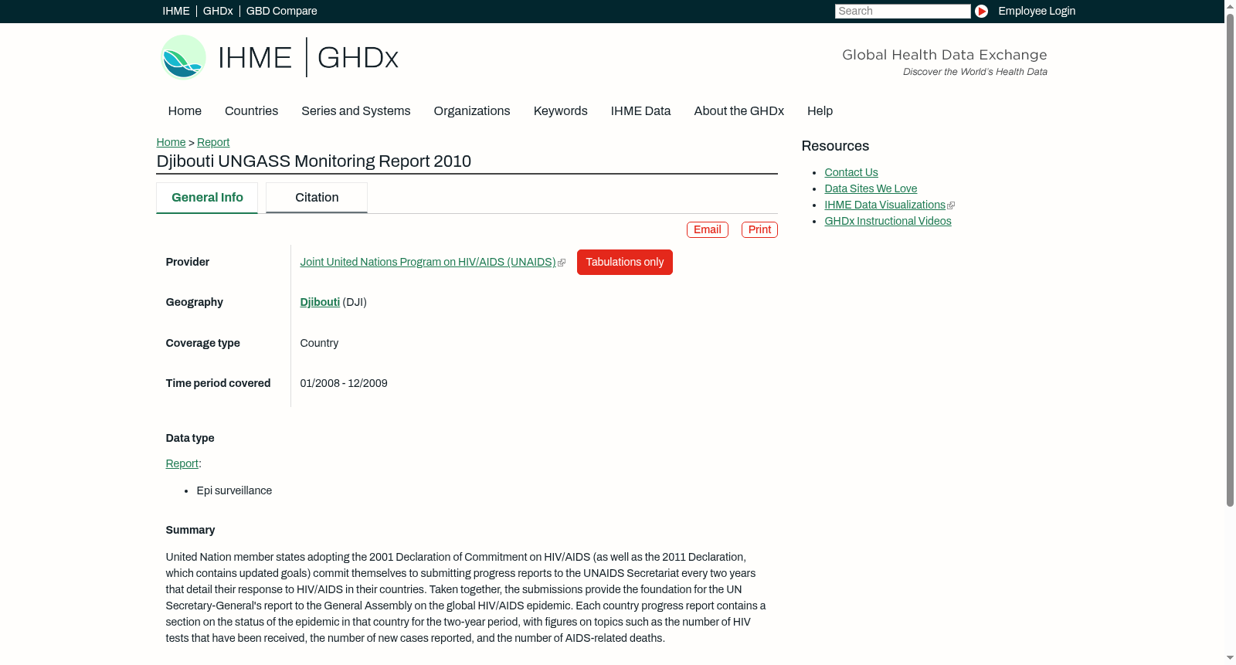Open the Contact Us resource link
The height and width of the screenshot is (665, 1236).
pos(851,172)
